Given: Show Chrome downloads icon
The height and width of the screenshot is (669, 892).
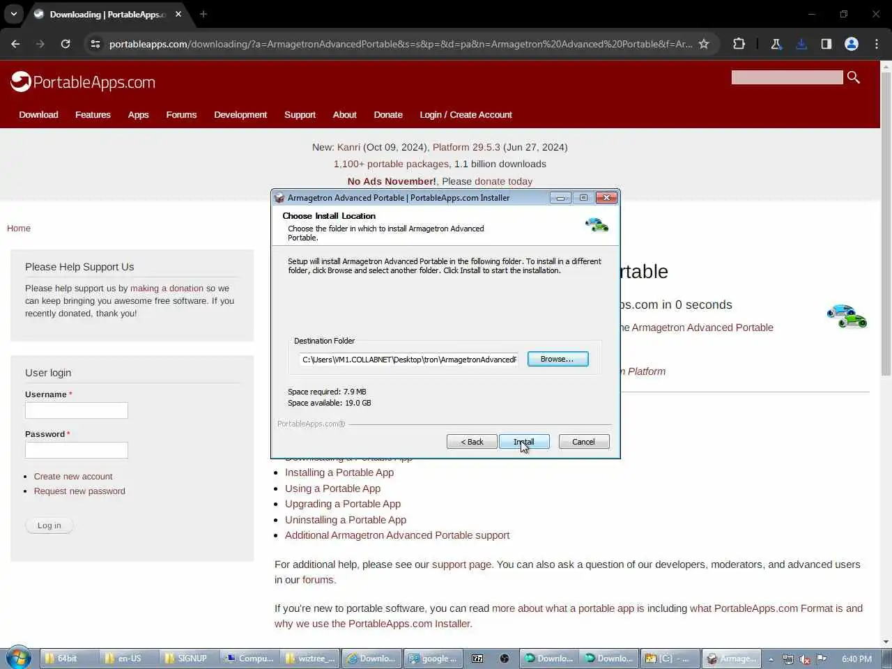Looking at the screenshot, I should (x=801, y=44).
